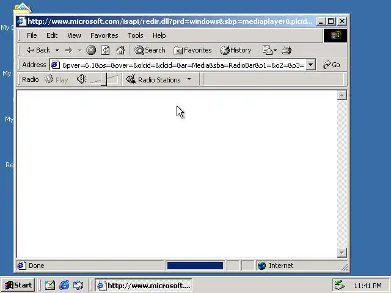Image resolution: width=391 pixels, height=293 pixels.
Task: Click the vertical scrollbar up arrow
Action: click(x=342, y=95)
